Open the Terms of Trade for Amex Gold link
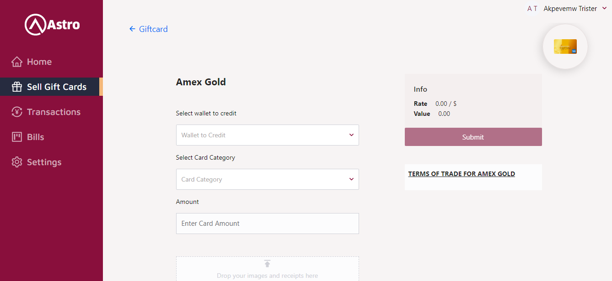 click(462, 174)
